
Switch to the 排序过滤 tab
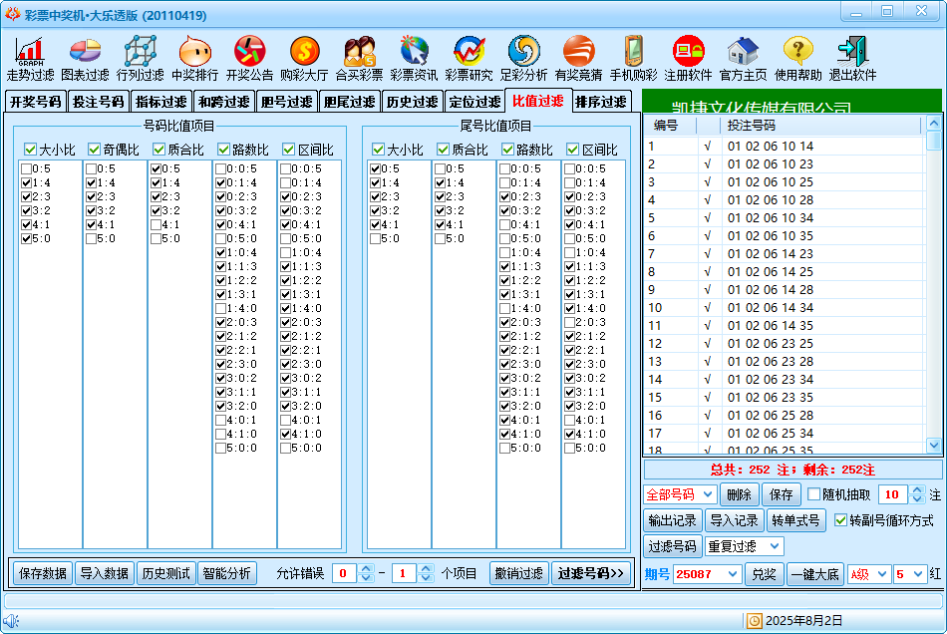601,102
